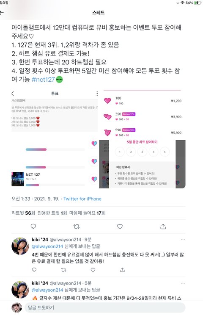Reply to kiki's 9-minute-old reply
Viewport: 203px width, 315px height.
pos(34,270)
